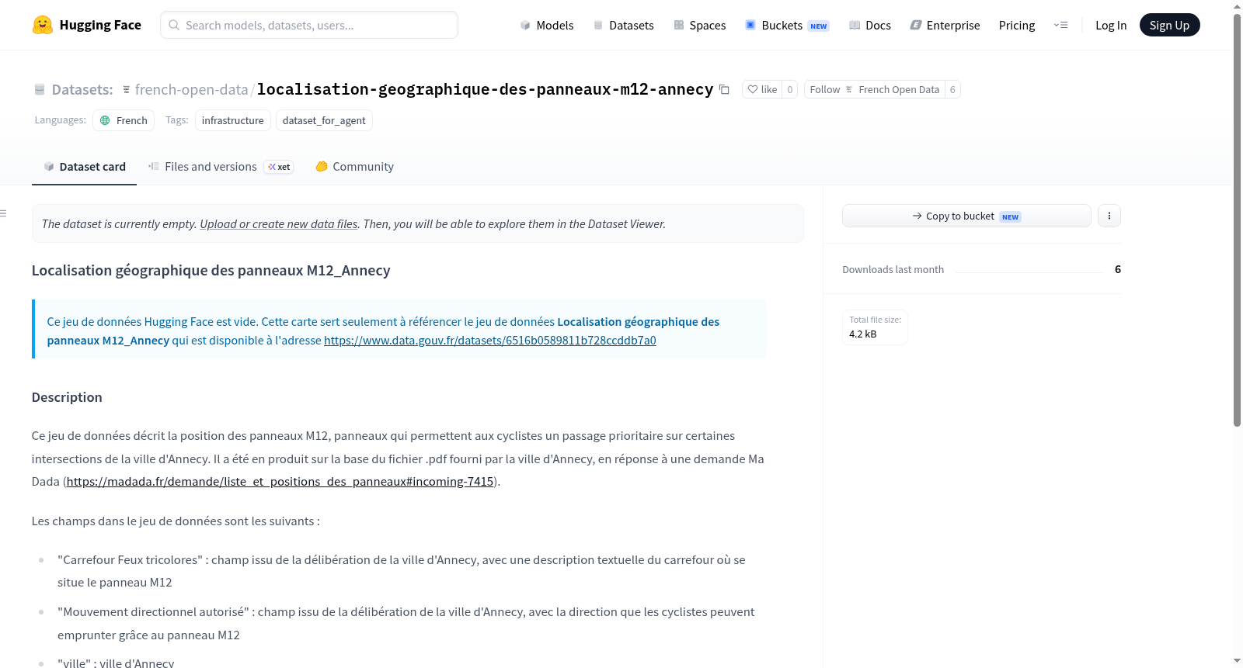Open the french-open-data organization link
The width and height of the screenshot is (1243, 668).
(x=191, y=89)
